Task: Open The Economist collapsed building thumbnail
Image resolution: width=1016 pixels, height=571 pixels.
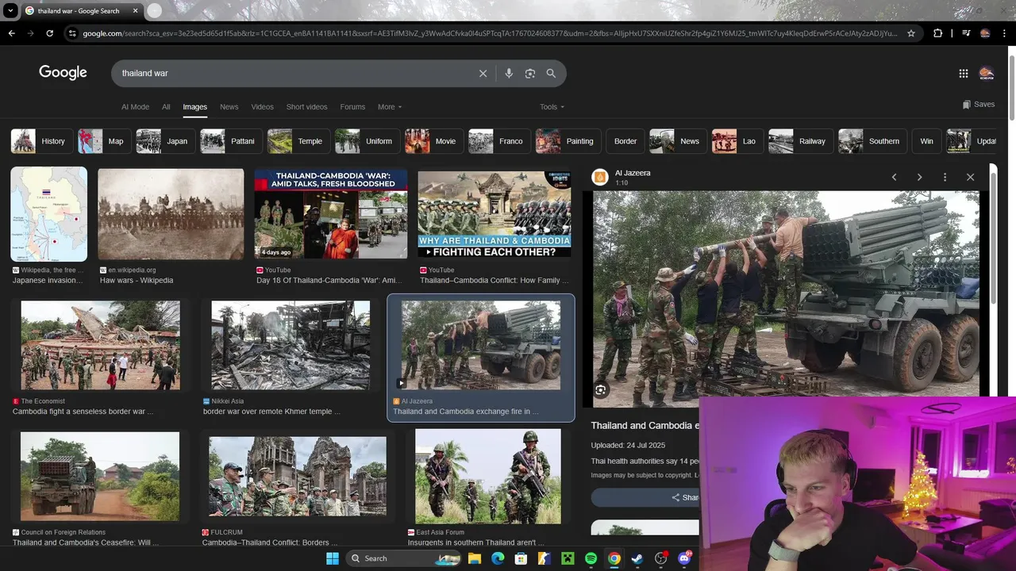Action: (100, 345)
